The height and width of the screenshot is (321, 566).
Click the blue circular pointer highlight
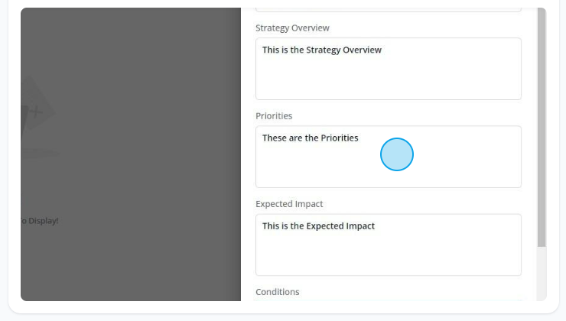[x=397, y=154]
